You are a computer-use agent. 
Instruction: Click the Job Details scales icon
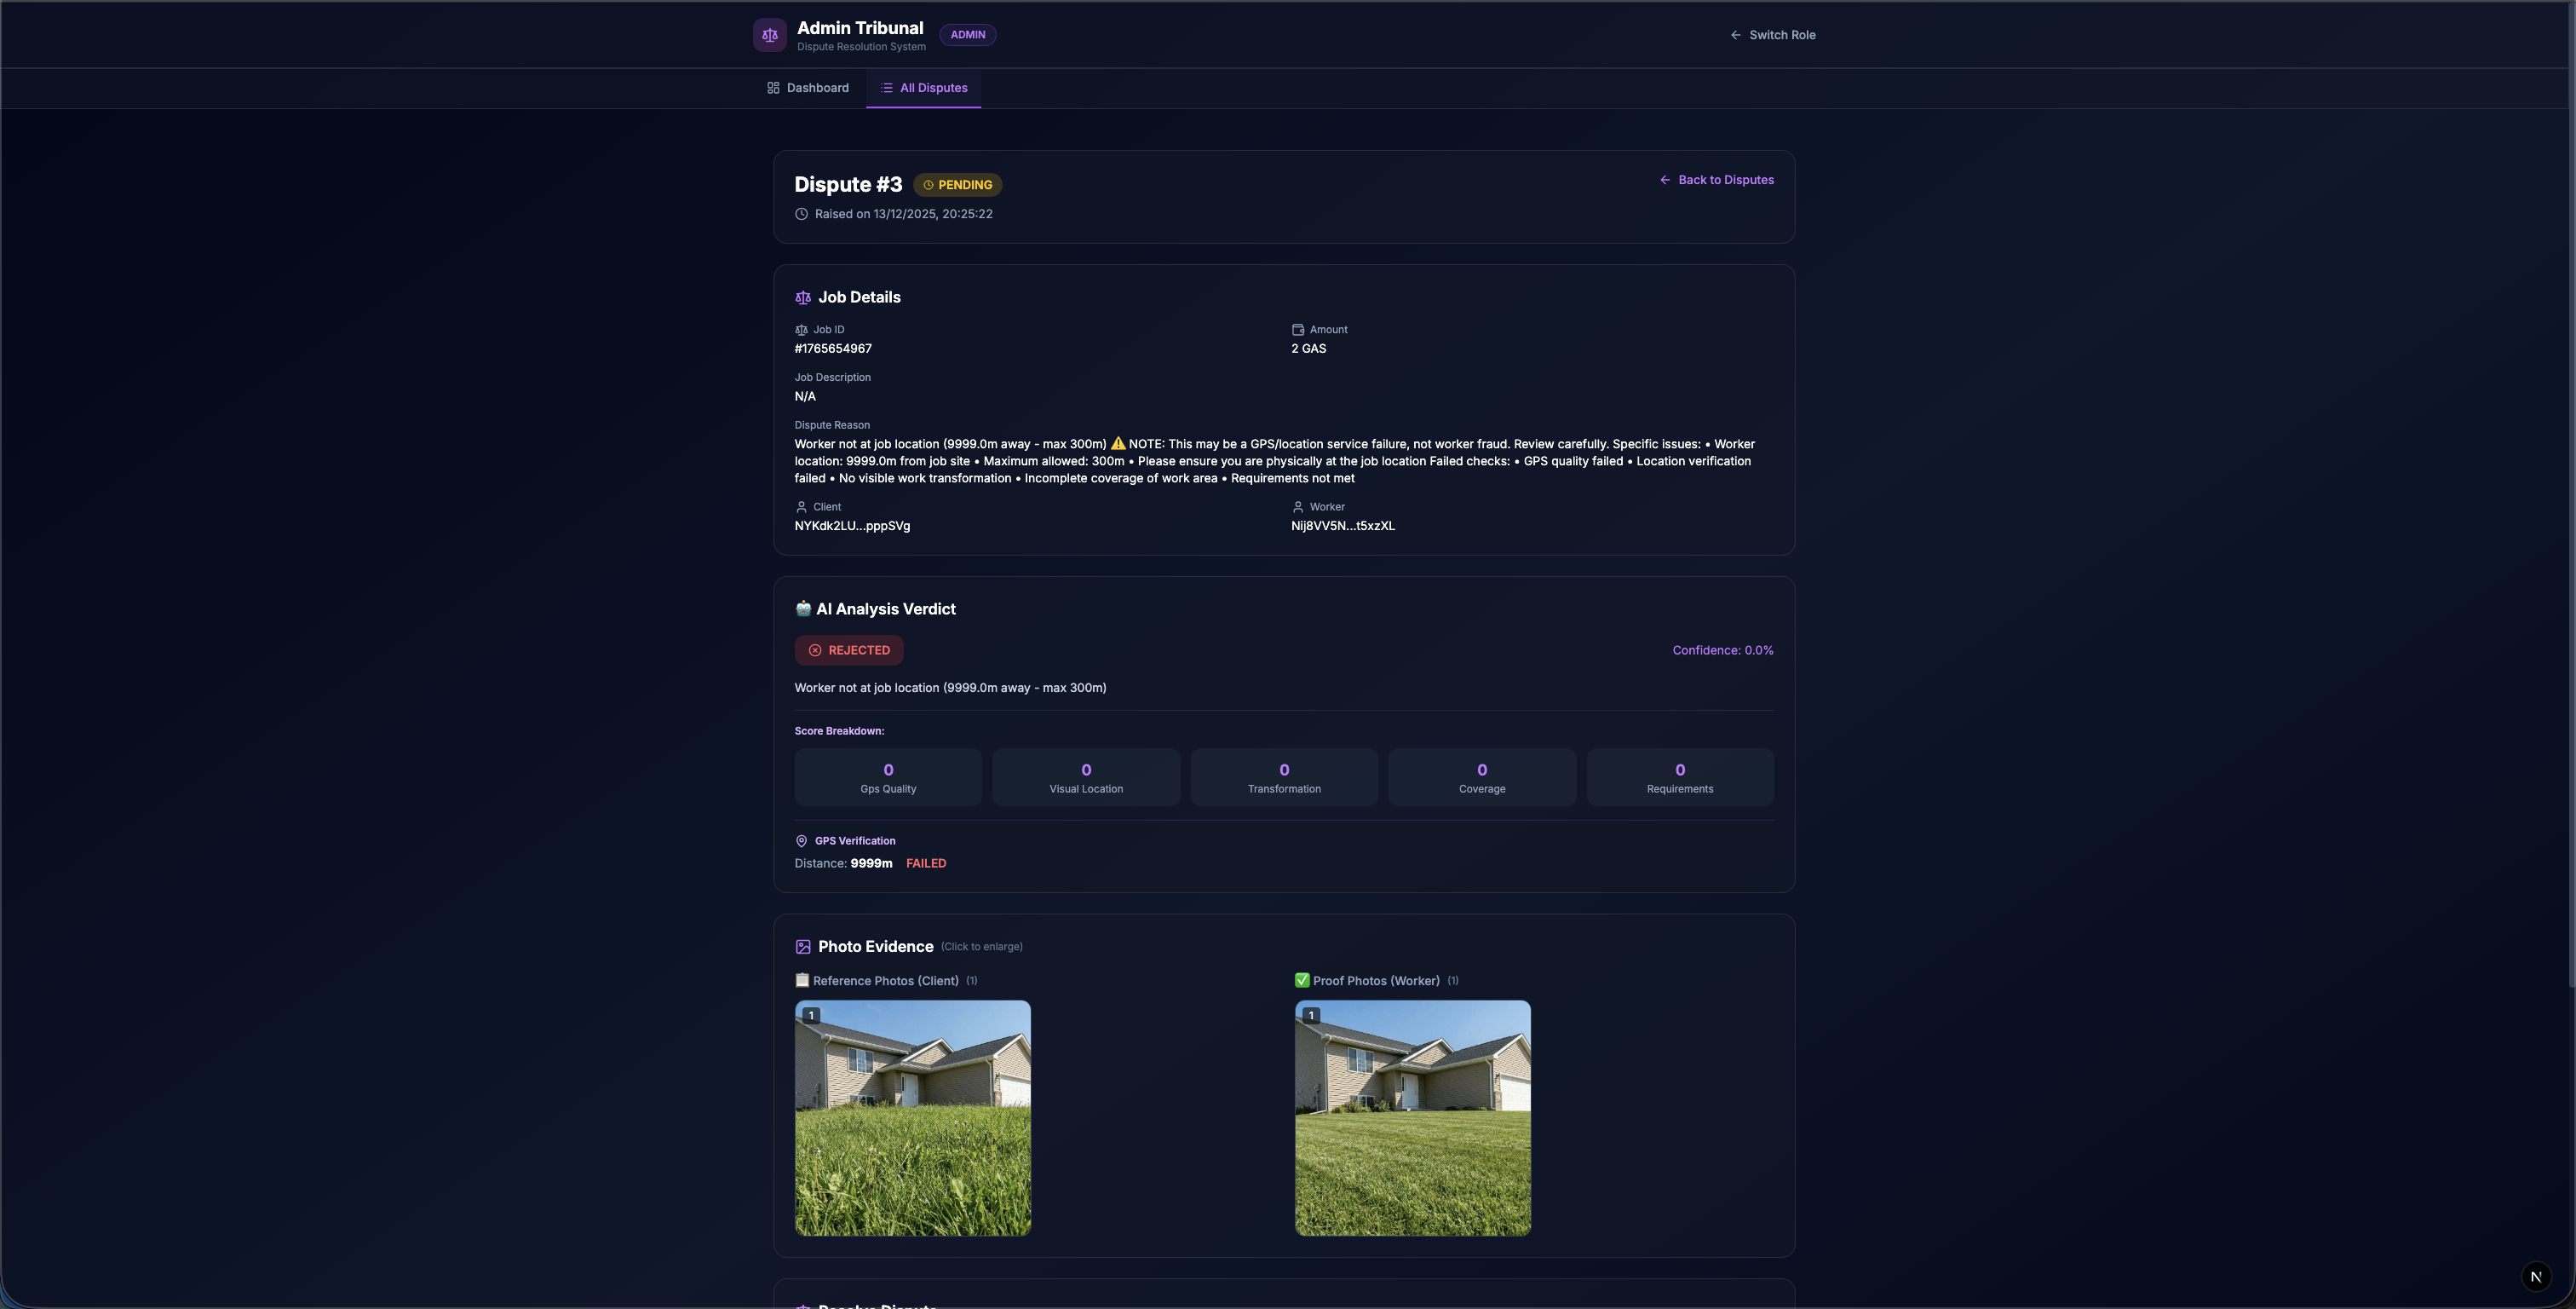point(802,297)
